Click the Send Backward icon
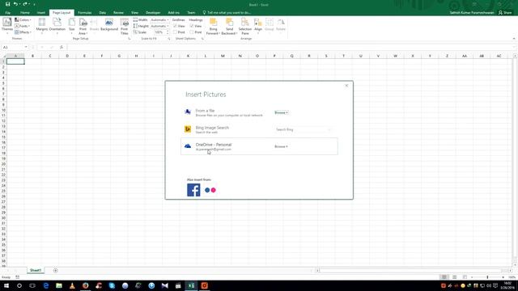This screenshot has height=291, width=518. click(229, 23)
